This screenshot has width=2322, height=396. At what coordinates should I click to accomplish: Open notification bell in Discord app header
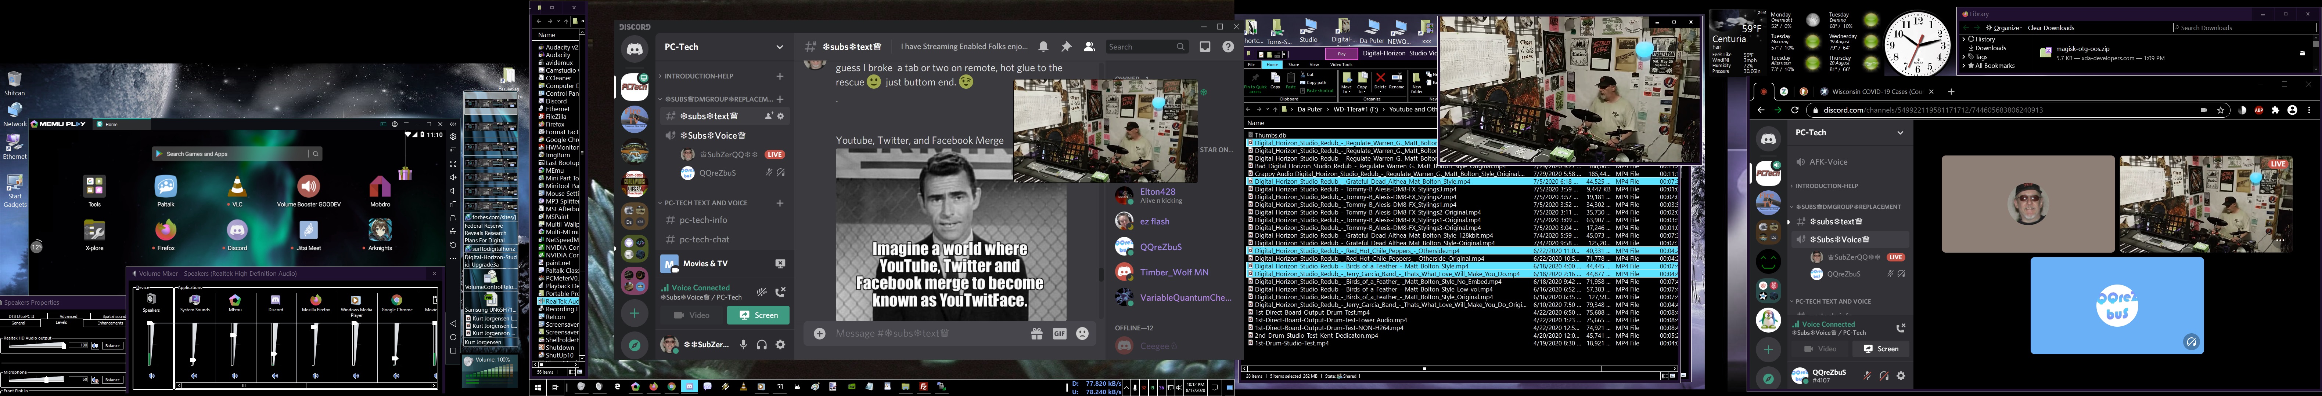[1043, 47]
